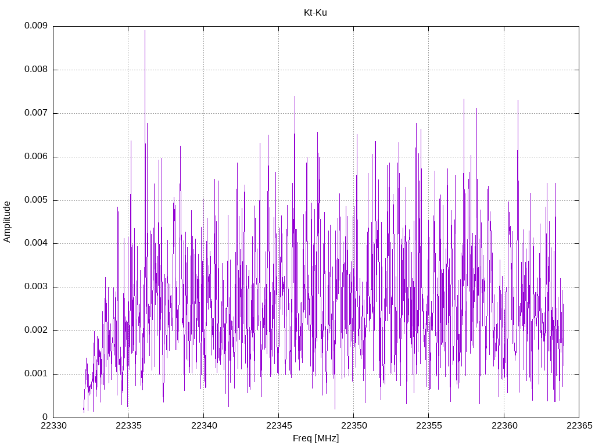Click the 0.009 y-axis tick label

click(x=36, y=26)
